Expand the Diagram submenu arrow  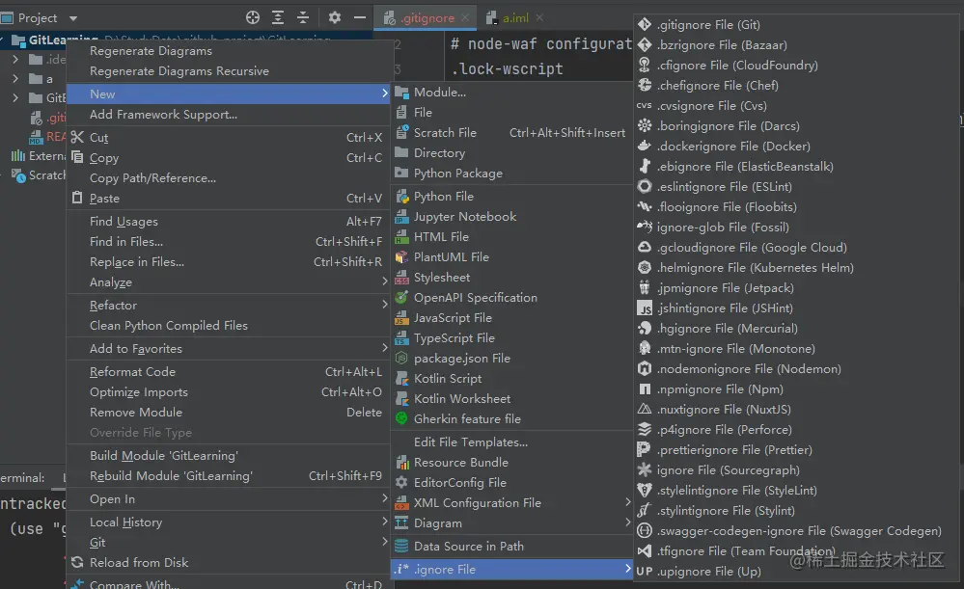click(x=627, y=522)
